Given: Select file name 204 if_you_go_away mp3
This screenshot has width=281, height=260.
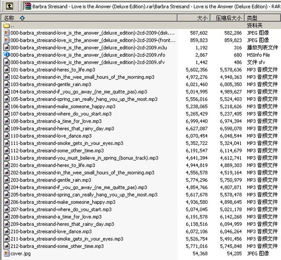Looking at the screenshot, I should [x=79, y=188].
